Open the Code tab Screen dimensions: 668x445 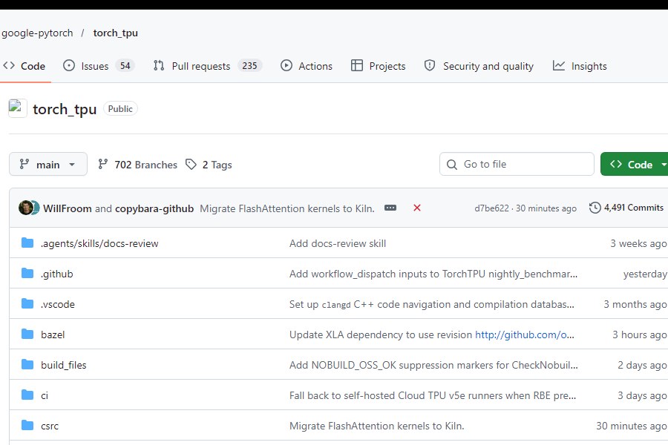[x=24, y=66]
